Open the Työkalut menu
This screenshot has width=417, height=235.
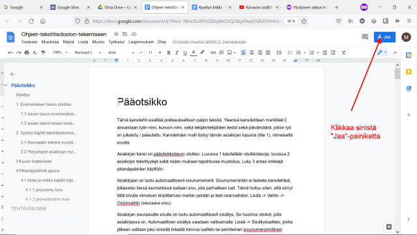(117, 42)
